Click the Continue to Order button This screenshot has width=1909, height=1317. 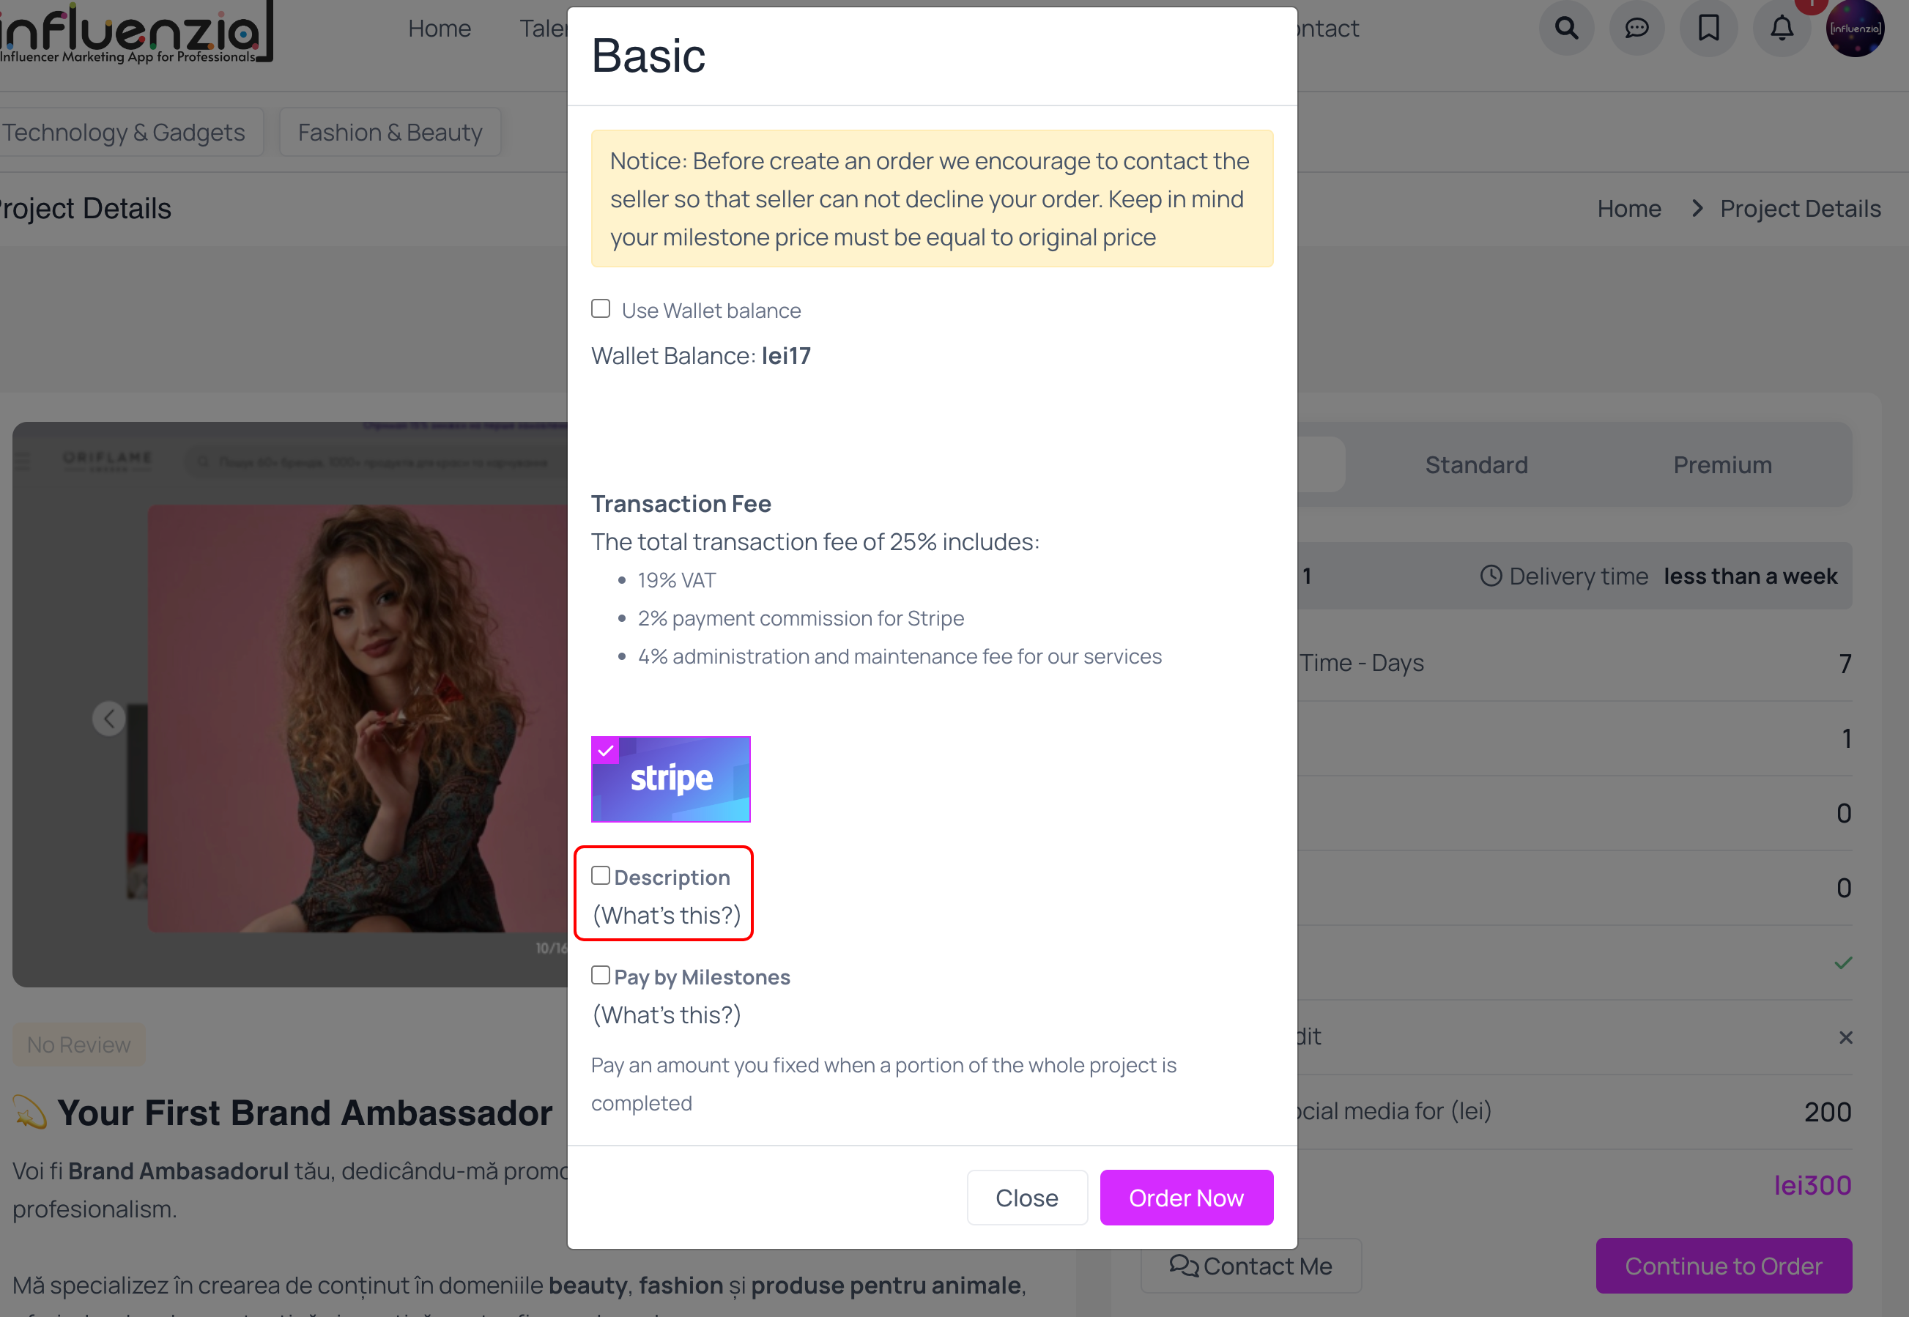[1723, 1266]
